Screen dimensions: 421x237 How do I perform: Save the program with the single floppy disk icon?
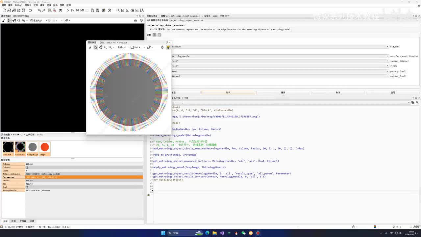click(x=19, y=11)
